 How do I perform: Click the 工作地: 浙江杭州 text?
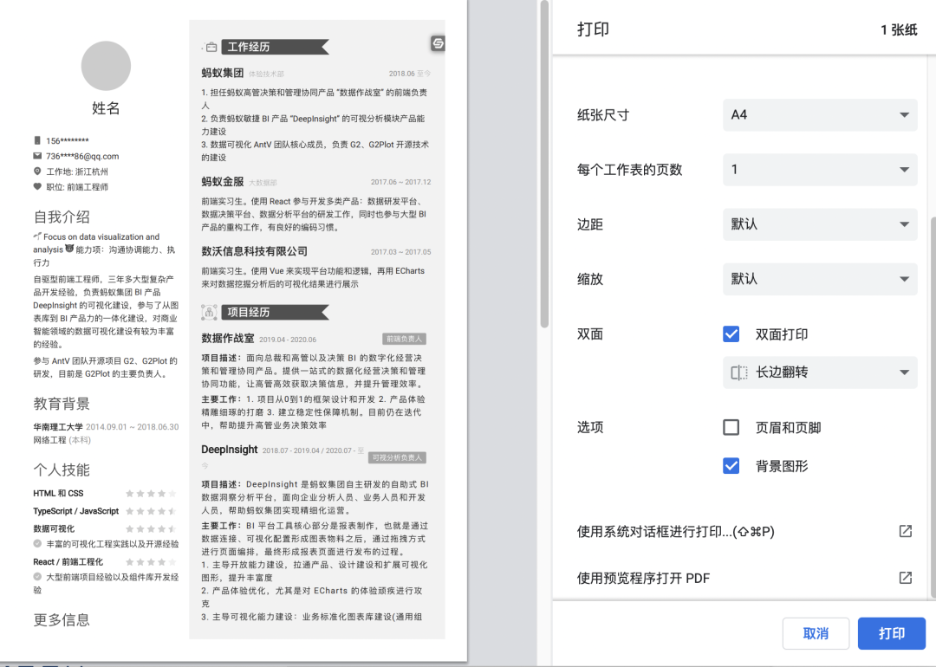pyautogui.click(x=77, y=172)
